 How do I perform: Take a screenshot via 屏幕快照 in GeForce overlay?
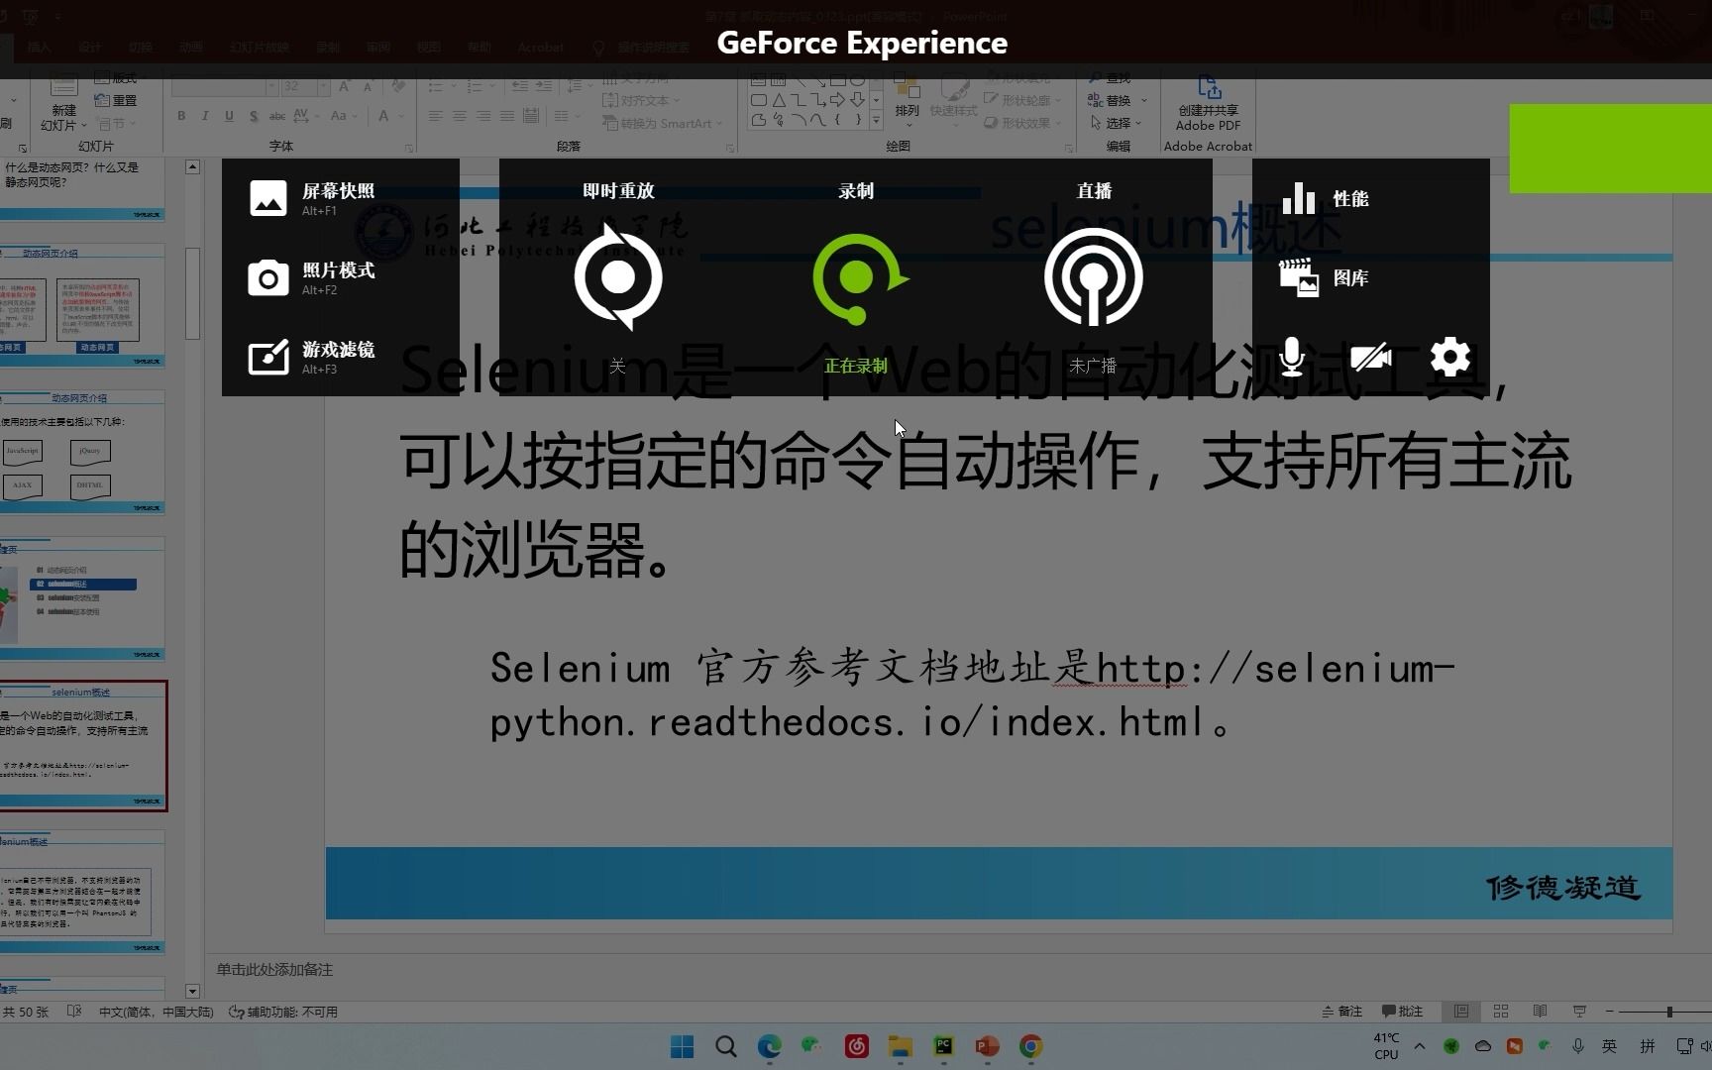tap(312, 198)
